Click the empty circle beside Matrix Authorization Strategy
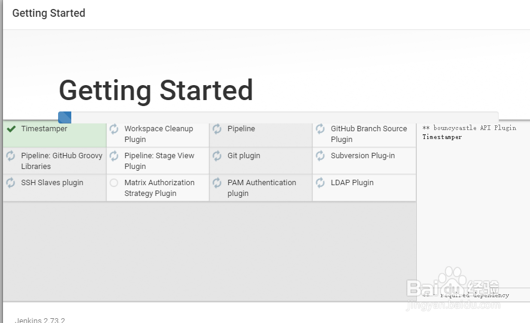The height and width of the screenshot is (323, 530). coord(114,183)
